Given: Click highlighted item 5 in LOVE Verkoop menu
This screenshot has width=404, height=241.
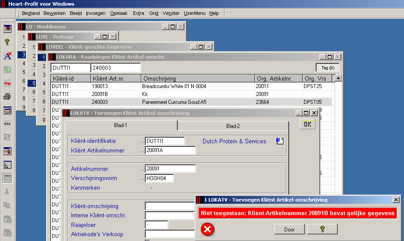Looking at the screenshot, I should 33,83.
